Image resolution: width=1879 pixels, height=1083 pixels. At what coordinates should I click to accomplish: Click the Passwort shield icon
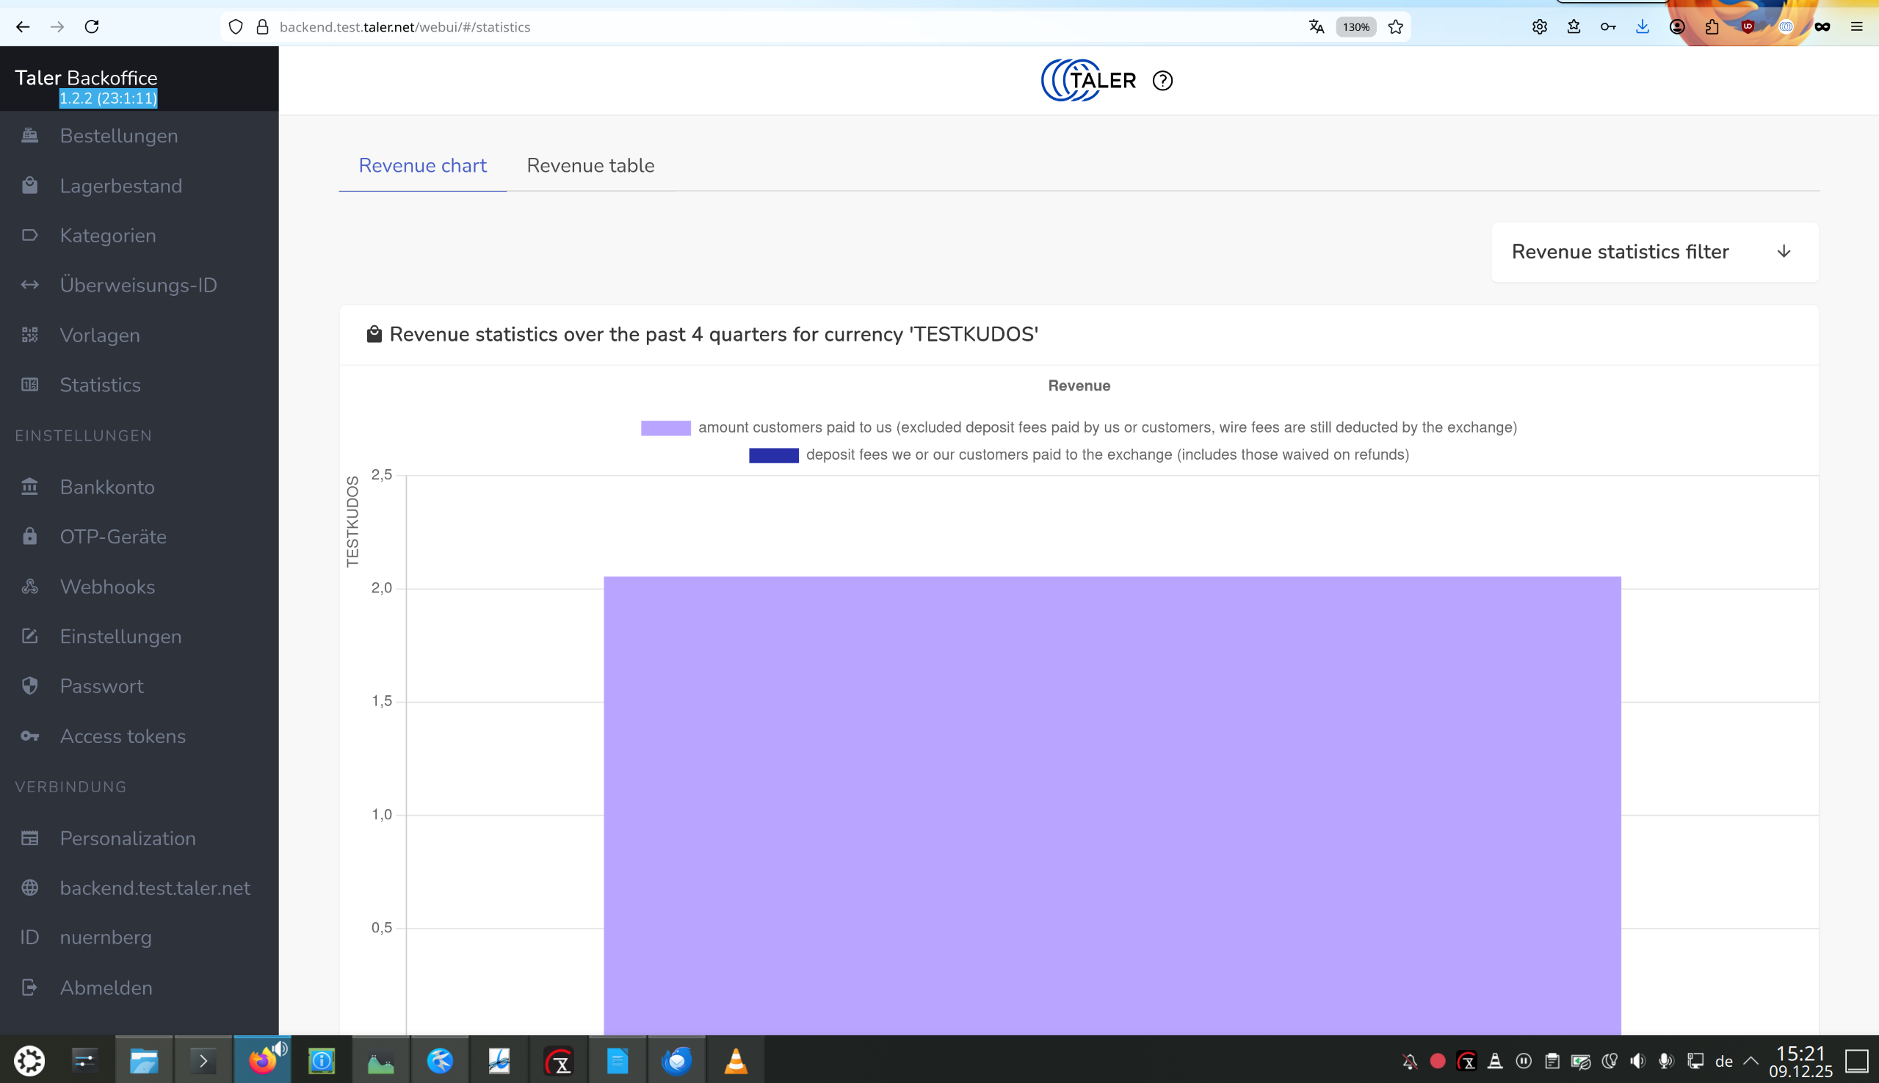(30, 686)
